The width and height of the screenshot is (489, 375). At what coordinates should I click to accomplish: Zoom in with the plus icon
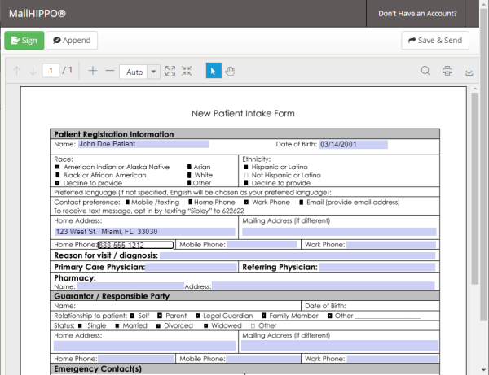tap(93, 71)
